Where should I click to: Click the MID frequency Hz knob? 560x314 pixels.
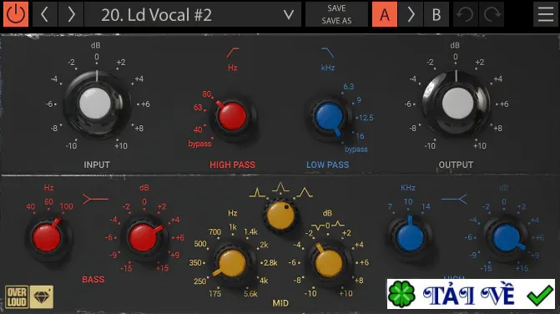pyautogui.click(x=232, y=263)
